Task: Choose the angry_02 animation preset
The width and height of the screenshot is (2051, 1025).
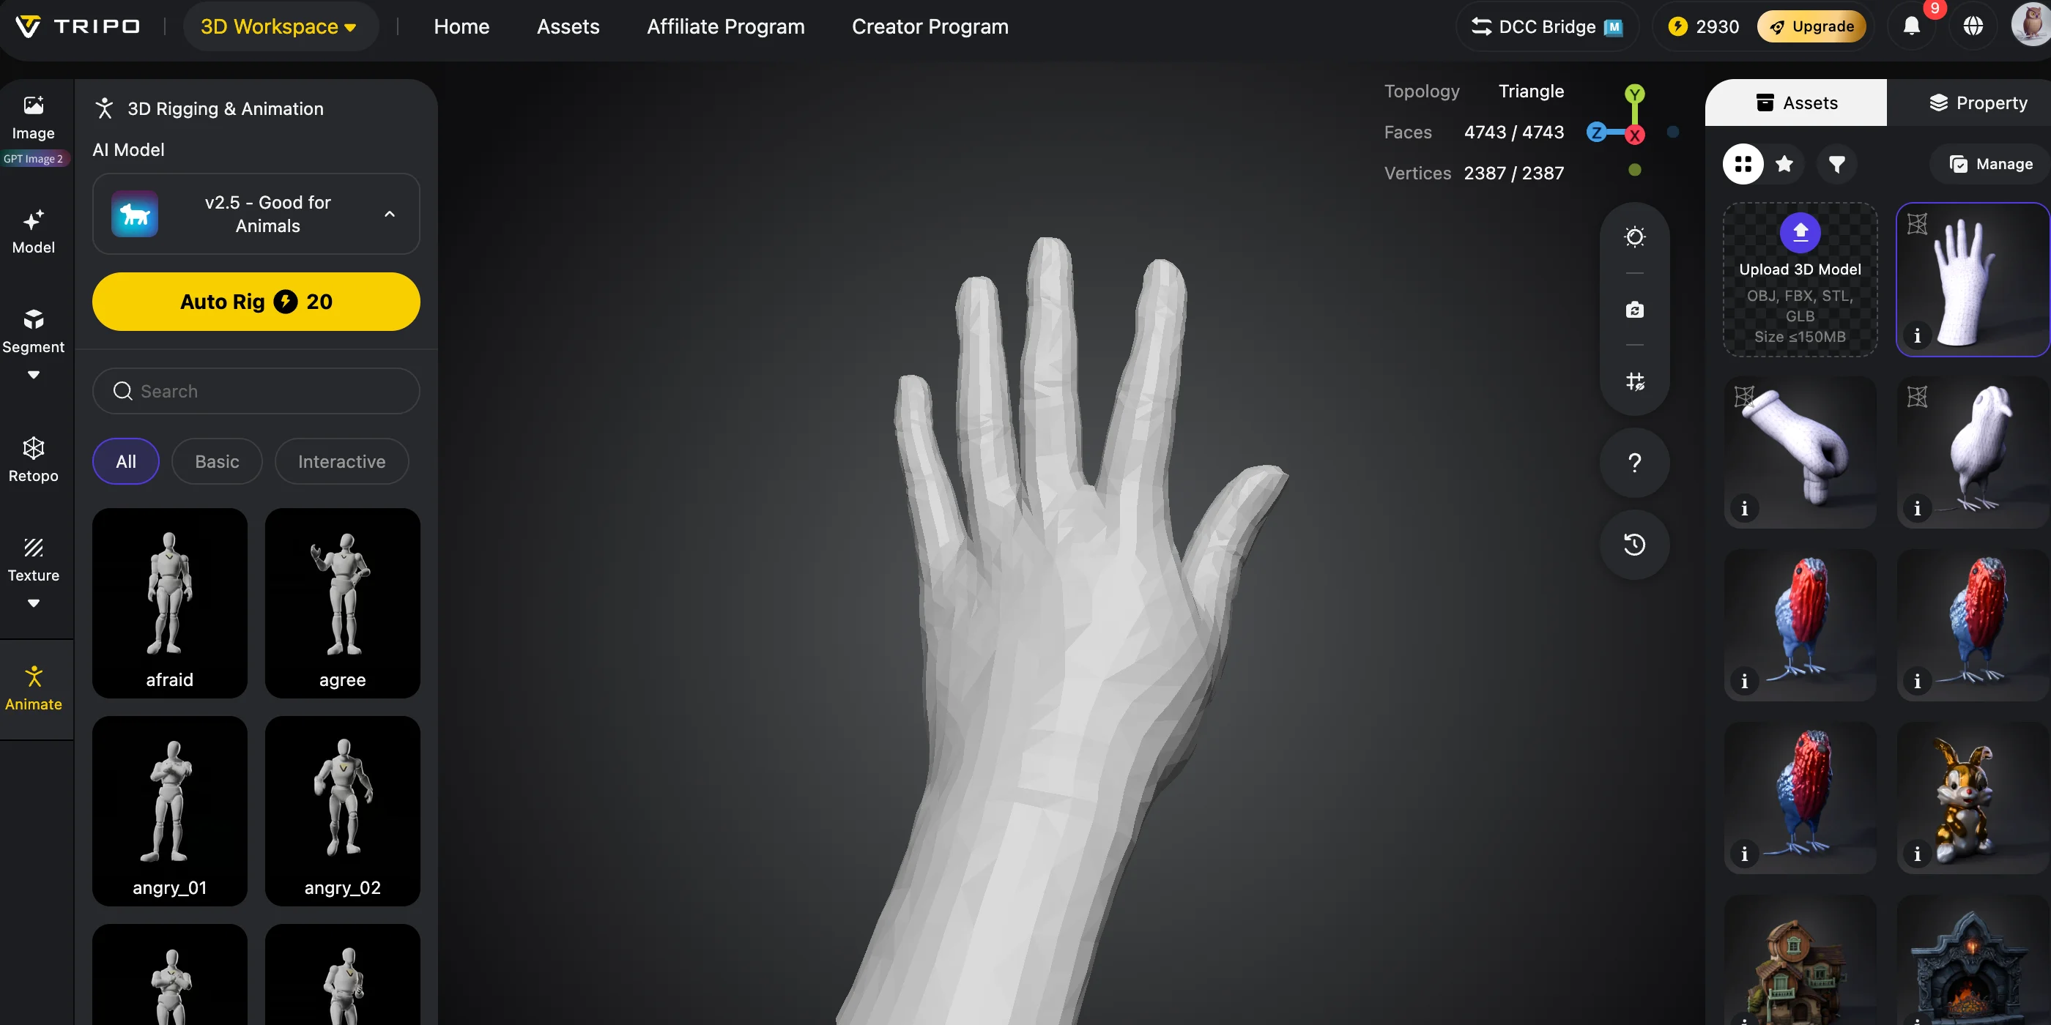Action: [341, 811]
